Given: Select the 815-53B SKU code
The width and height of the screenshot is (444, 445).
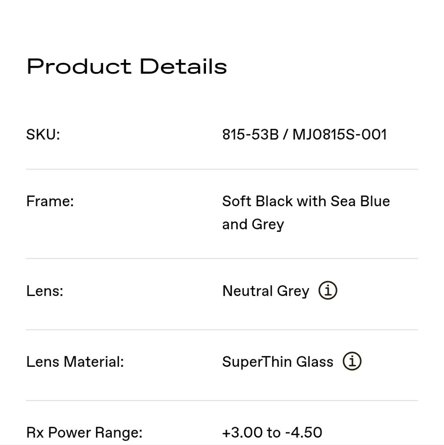Looking at the screenshot, I should [250, 135].
